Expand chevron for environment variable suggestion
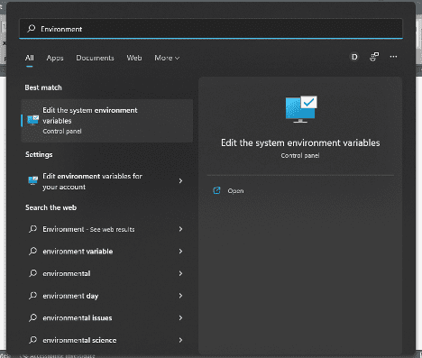This screenshot has width=422, height=358. (180, 252)
